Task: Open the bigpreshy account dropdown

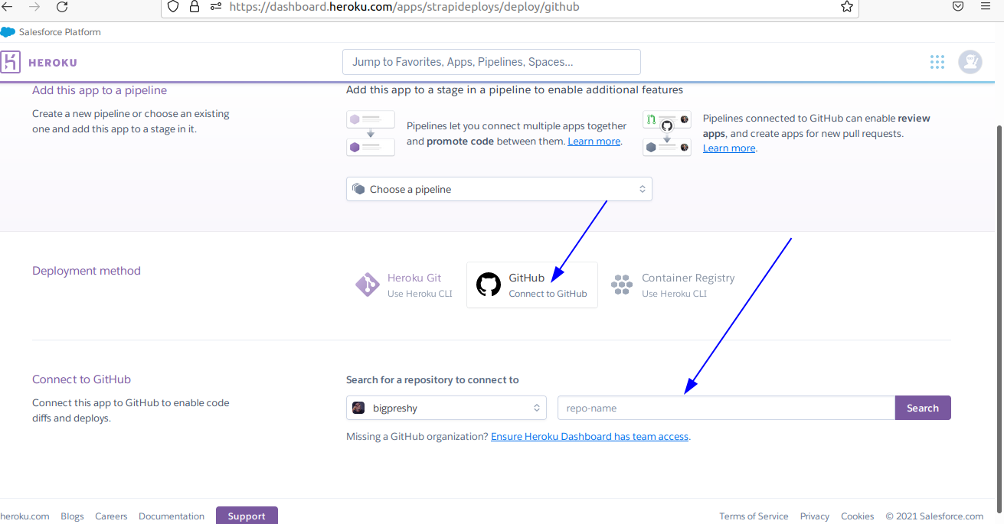Action: (446, 408)
